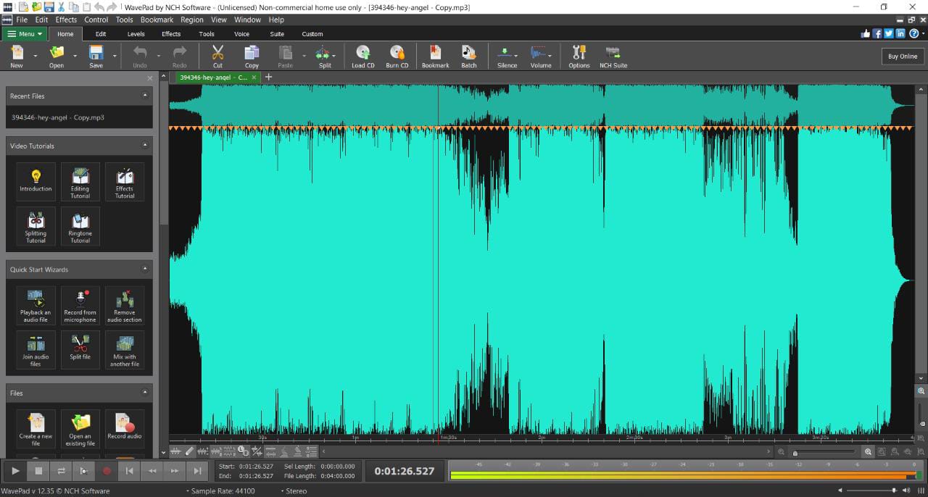Click the Buy Online button
This screenshot has width=928, height=497.
[903, 57]
